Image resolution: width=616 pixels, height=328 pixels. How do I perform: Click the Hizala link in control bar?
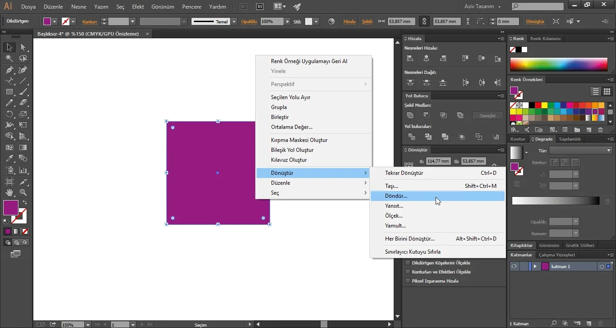pos(349,22)
